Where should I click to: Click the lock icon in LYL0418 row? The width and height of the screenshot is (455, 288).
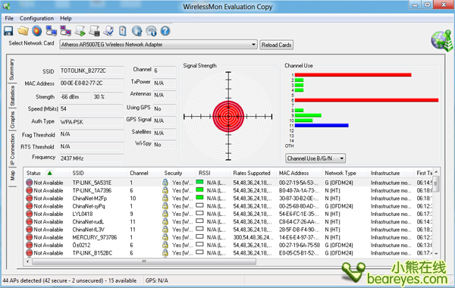coord(165,214)
